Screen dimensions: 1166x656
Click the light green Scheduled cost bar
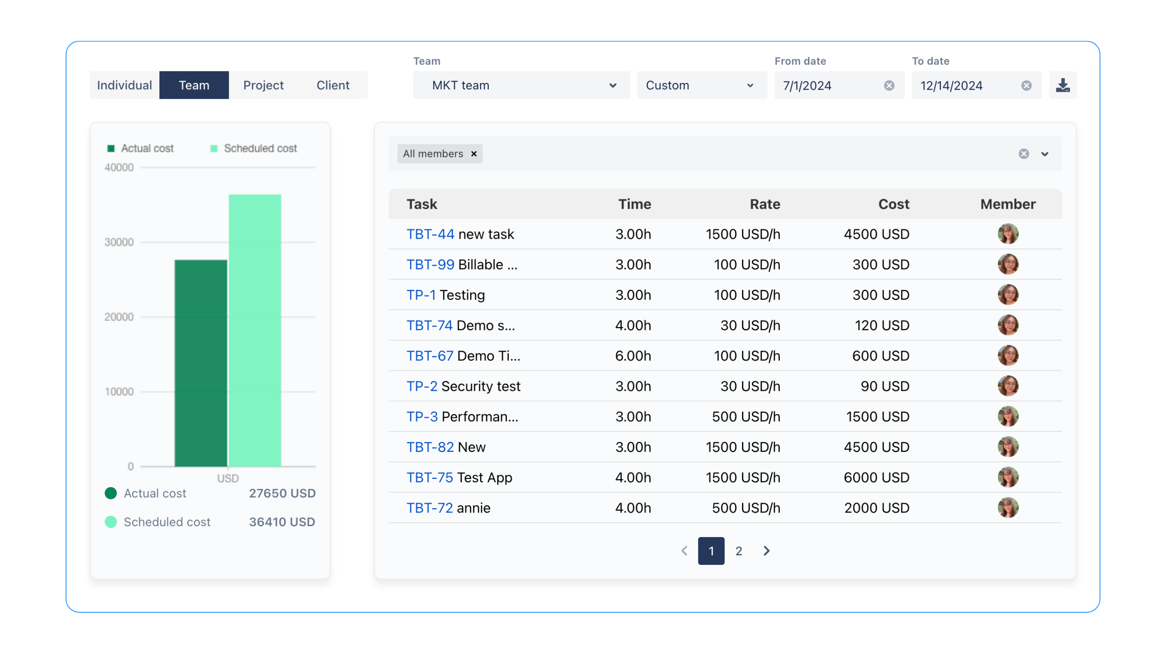[255, 330]
